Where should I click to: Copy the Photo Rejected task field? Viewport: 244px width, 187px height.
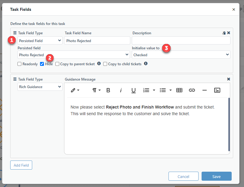tap(224, 33)
